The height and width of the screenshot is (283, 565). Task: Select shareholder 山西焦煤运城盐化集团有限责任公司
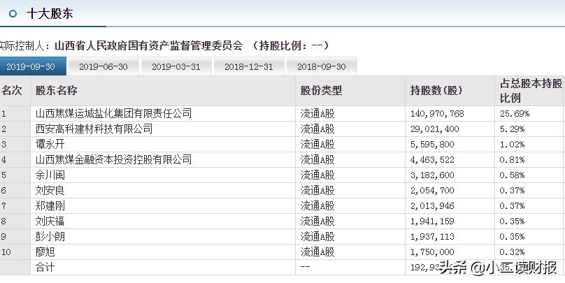pyautogui.click(x=113, y=114)
